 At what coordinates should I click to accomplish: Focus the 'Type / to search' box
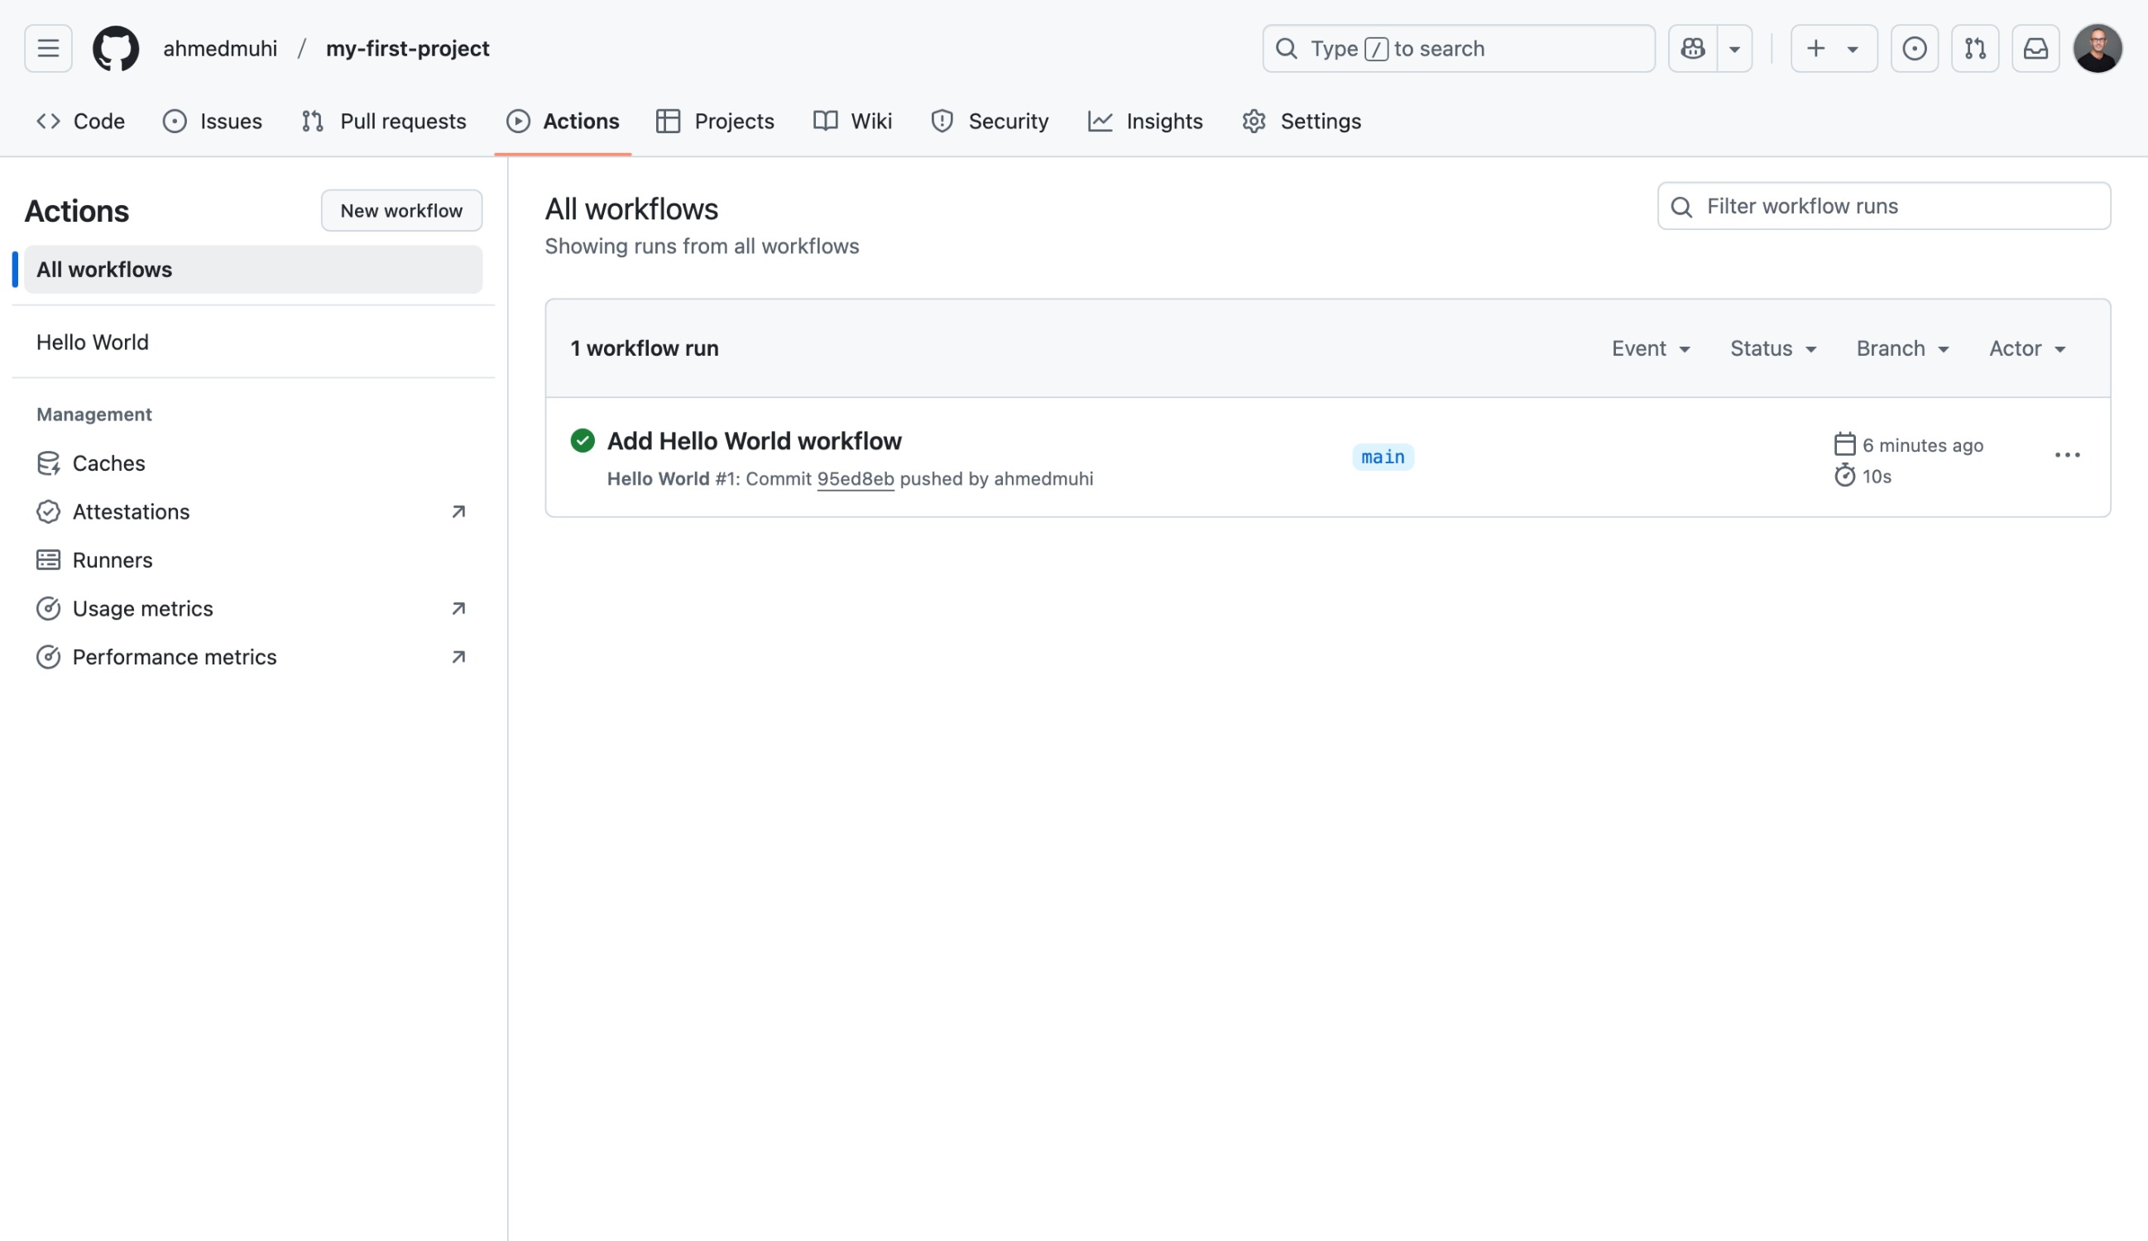pyautogui.click(x=1459, y=49)
